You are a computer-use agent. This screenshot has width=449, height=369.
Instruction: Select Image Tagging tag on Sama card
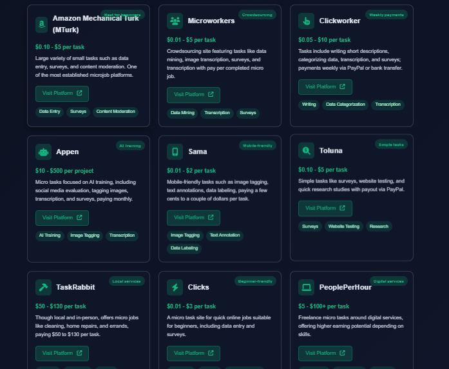(x=185, y=235)
